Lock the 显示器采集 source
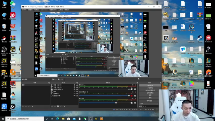This screenshot has width=215, height=121. coord(77,96)
